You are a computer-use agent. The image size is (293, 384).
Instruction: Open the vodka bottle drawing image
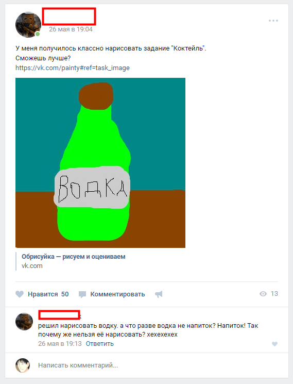pos(100,163)
